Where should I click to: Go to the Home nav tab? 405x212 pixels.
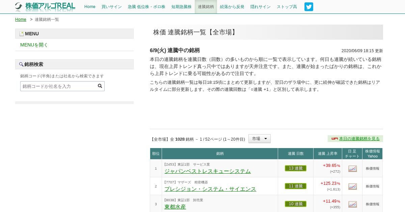(90, 7)
